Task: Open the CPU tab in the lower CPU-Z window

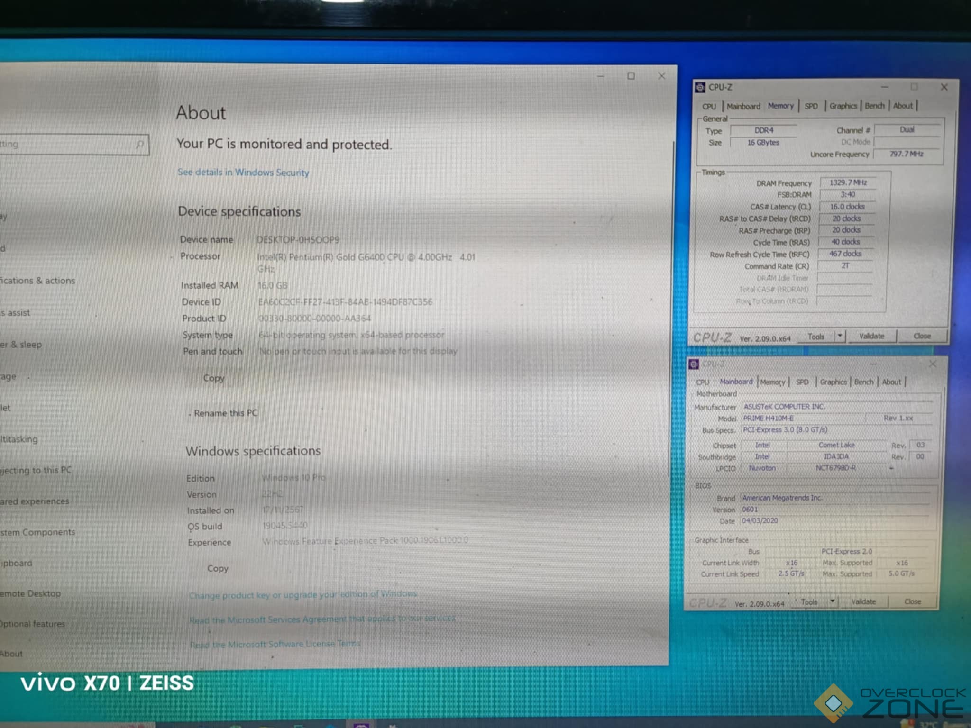Action: click(x=703, y=382)
